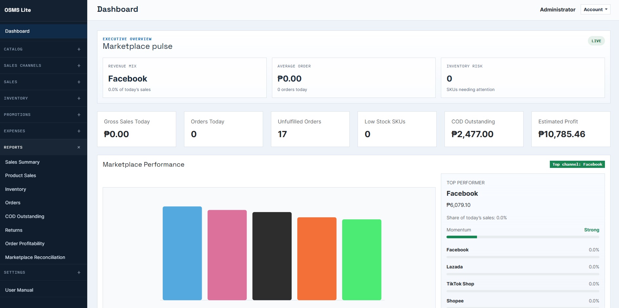Select the Gross Sales Today card
Viewport: 619px width, 308px height.
point(136,129)
